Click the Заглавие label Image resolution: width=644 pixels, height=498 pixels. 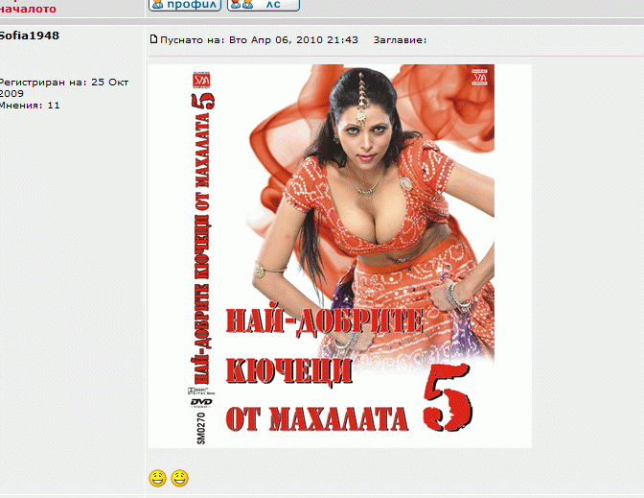pos(400,39)
